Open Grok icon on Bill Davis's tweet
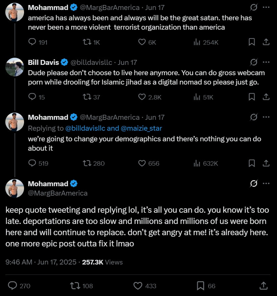Viewport: 277px width, 296px height. point(254,62)
